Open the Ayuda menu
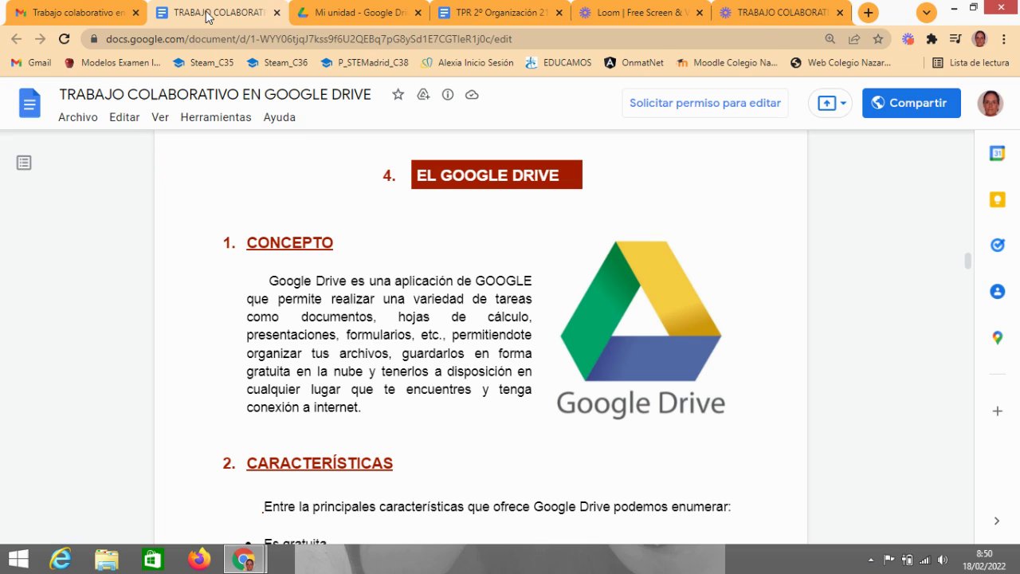Viewport: 1020px width, 574px height. [280, 117]
